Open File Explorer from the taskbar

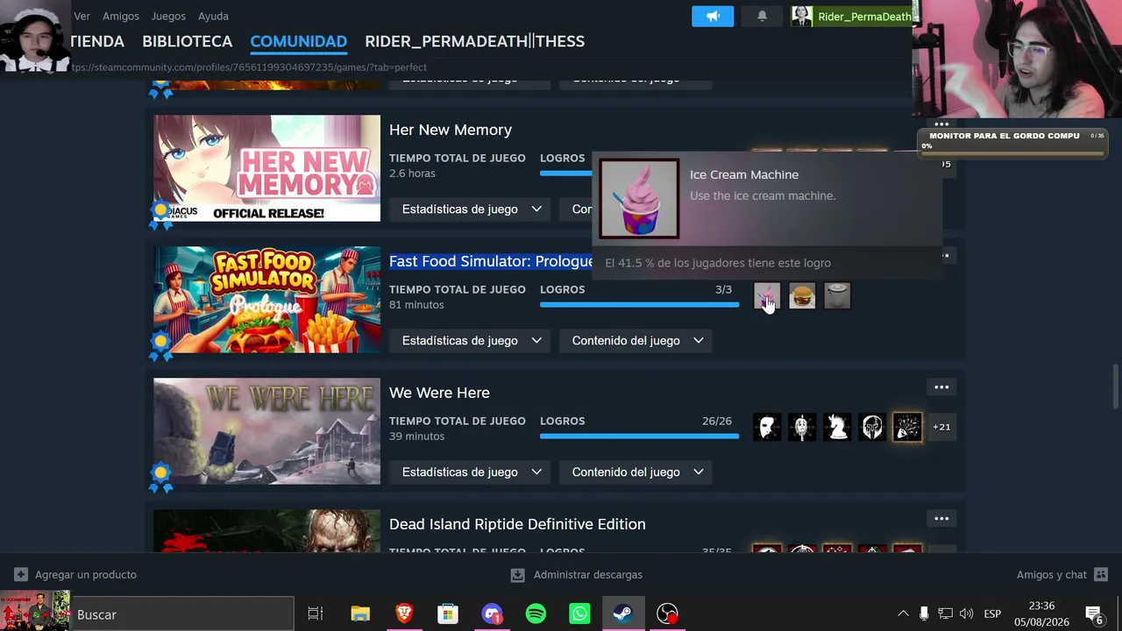360,614
